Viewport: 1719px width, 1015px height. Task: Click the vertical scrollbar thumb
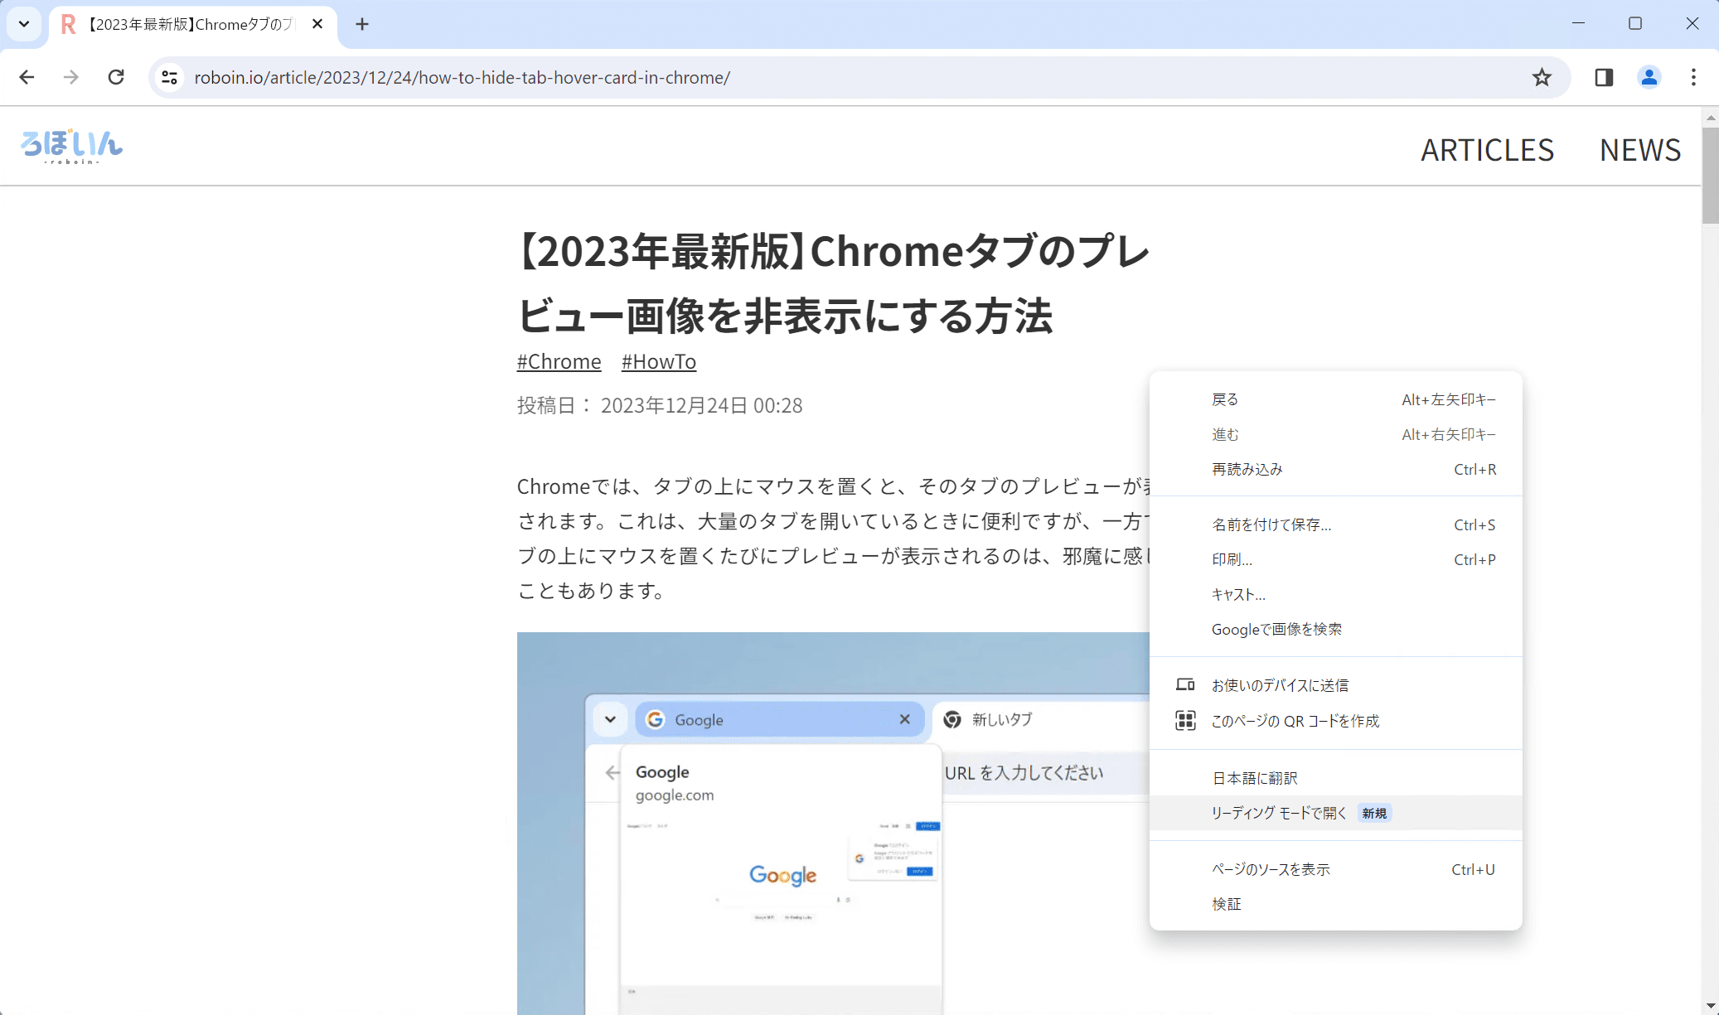(1711, 174)
